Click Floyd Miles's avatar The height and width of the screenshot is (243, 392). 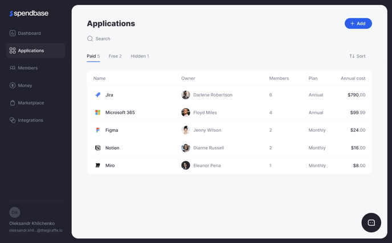(x=186, y=112)
